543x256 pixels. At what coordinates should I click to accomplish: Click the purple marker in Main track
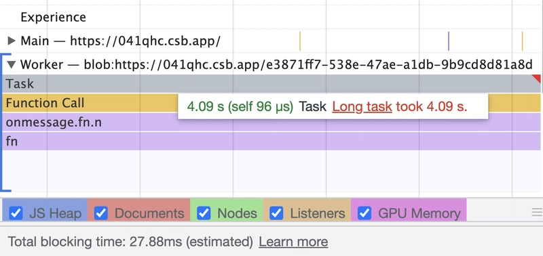click(x=449, y=41)
